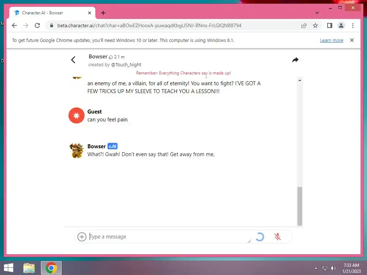367x275 pixels.
Task: Close the Character.AI - Bowser tab
Action: [89, 13]
